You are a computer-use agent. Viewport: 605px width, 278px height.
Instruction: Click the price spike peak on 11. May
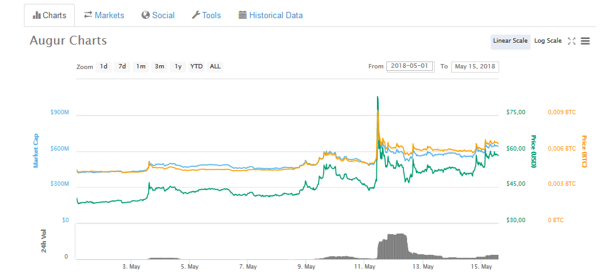[x=378, y=97]
